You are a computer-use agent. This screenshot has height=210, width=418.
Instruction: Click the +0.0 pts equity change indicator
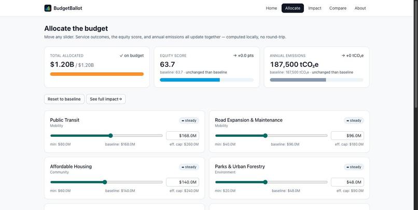243,55
